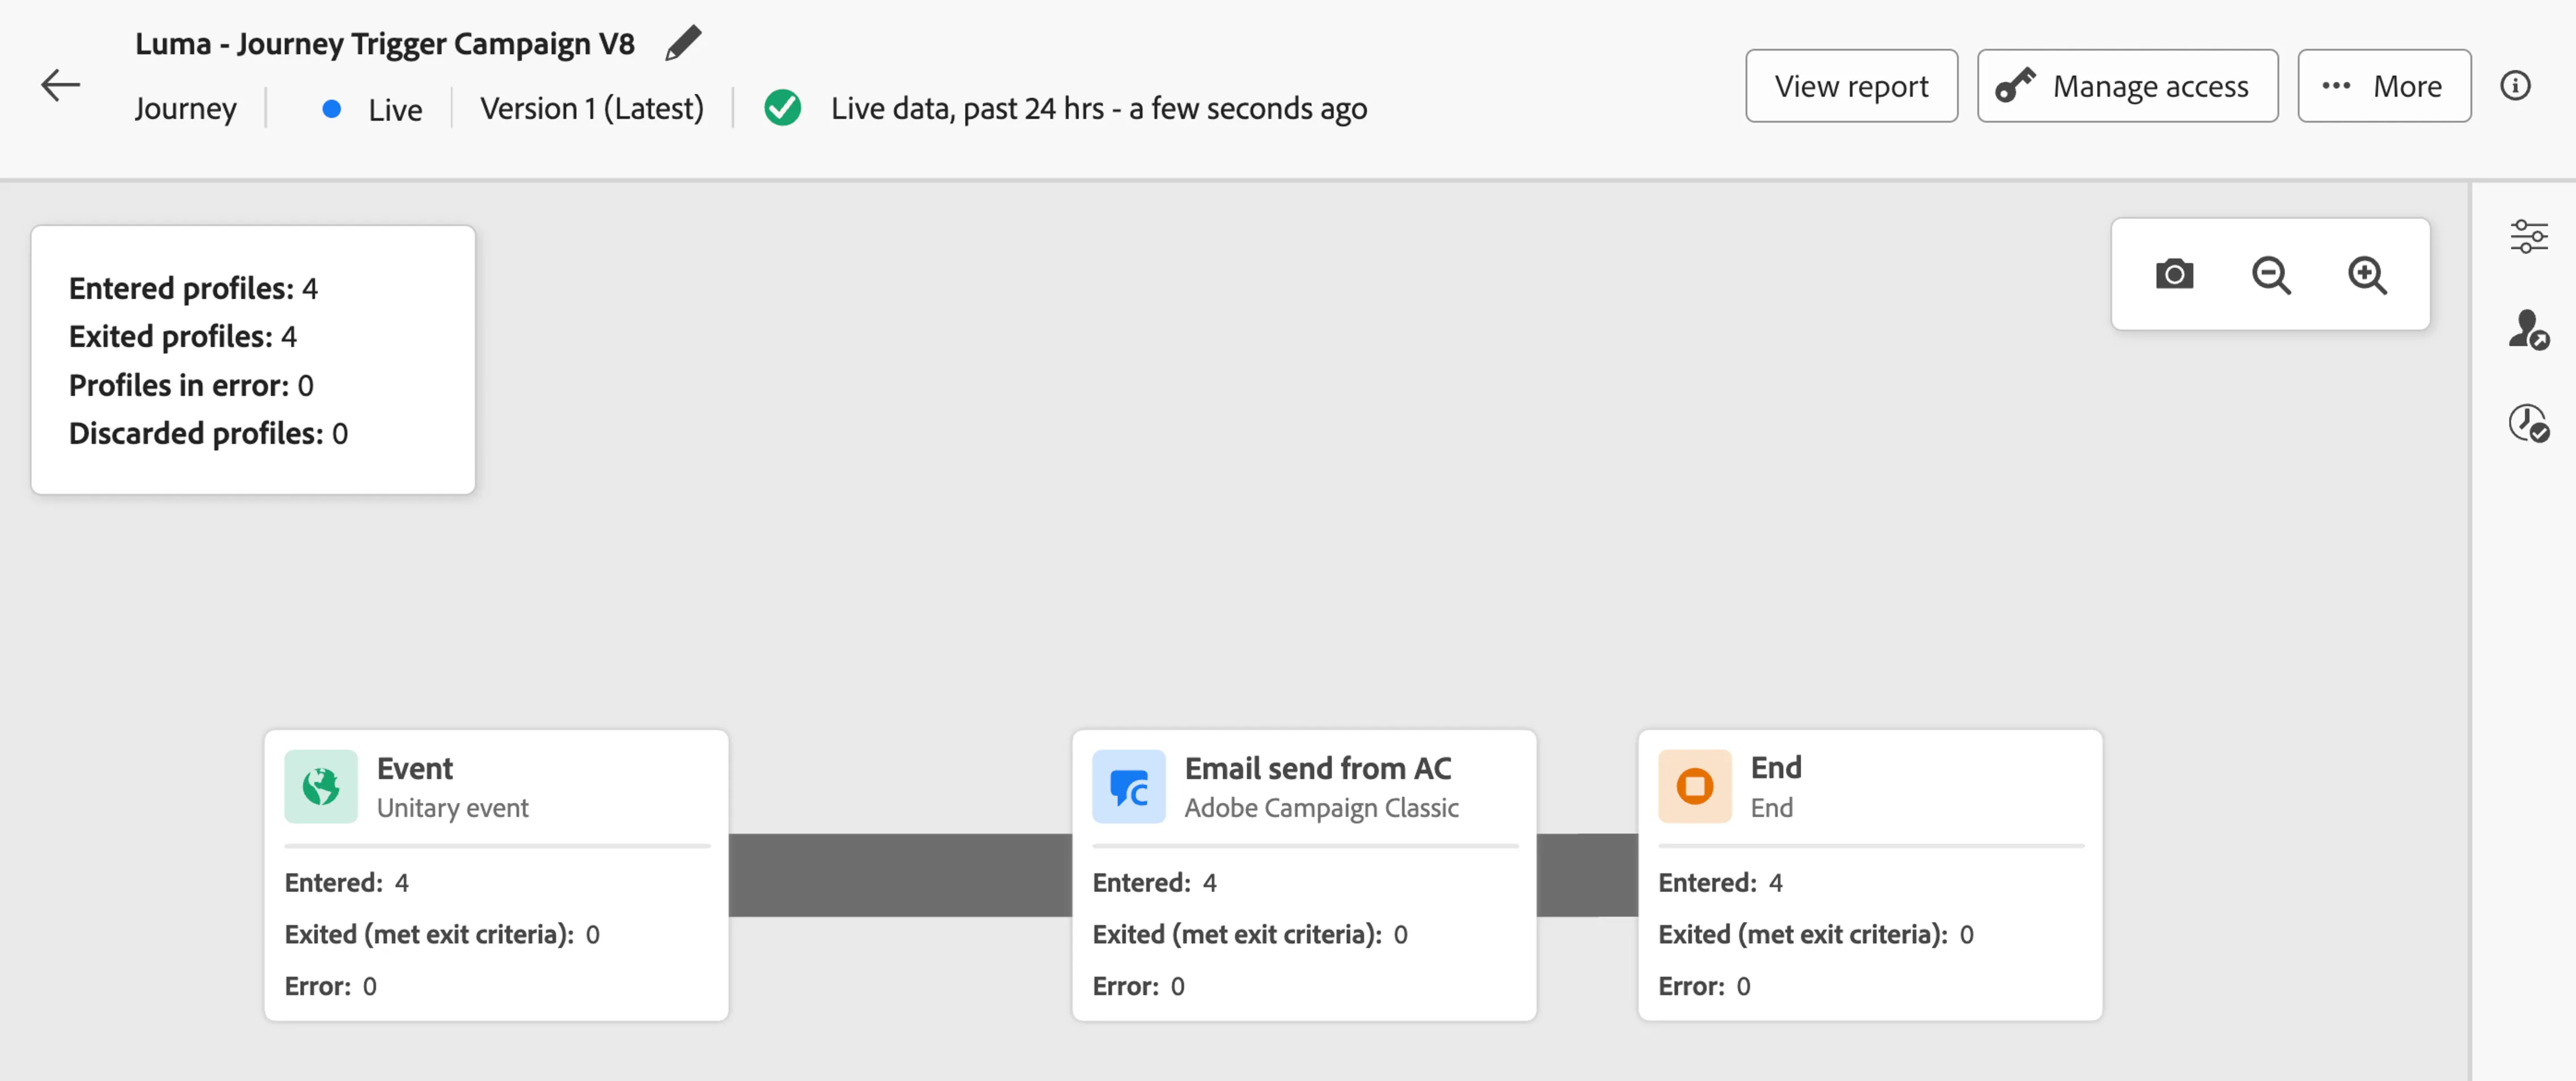The height and width of the screenshot is (1081, 2576).
Task: Select Version 1 (Latest) label
Action: [x=592, y=108]
